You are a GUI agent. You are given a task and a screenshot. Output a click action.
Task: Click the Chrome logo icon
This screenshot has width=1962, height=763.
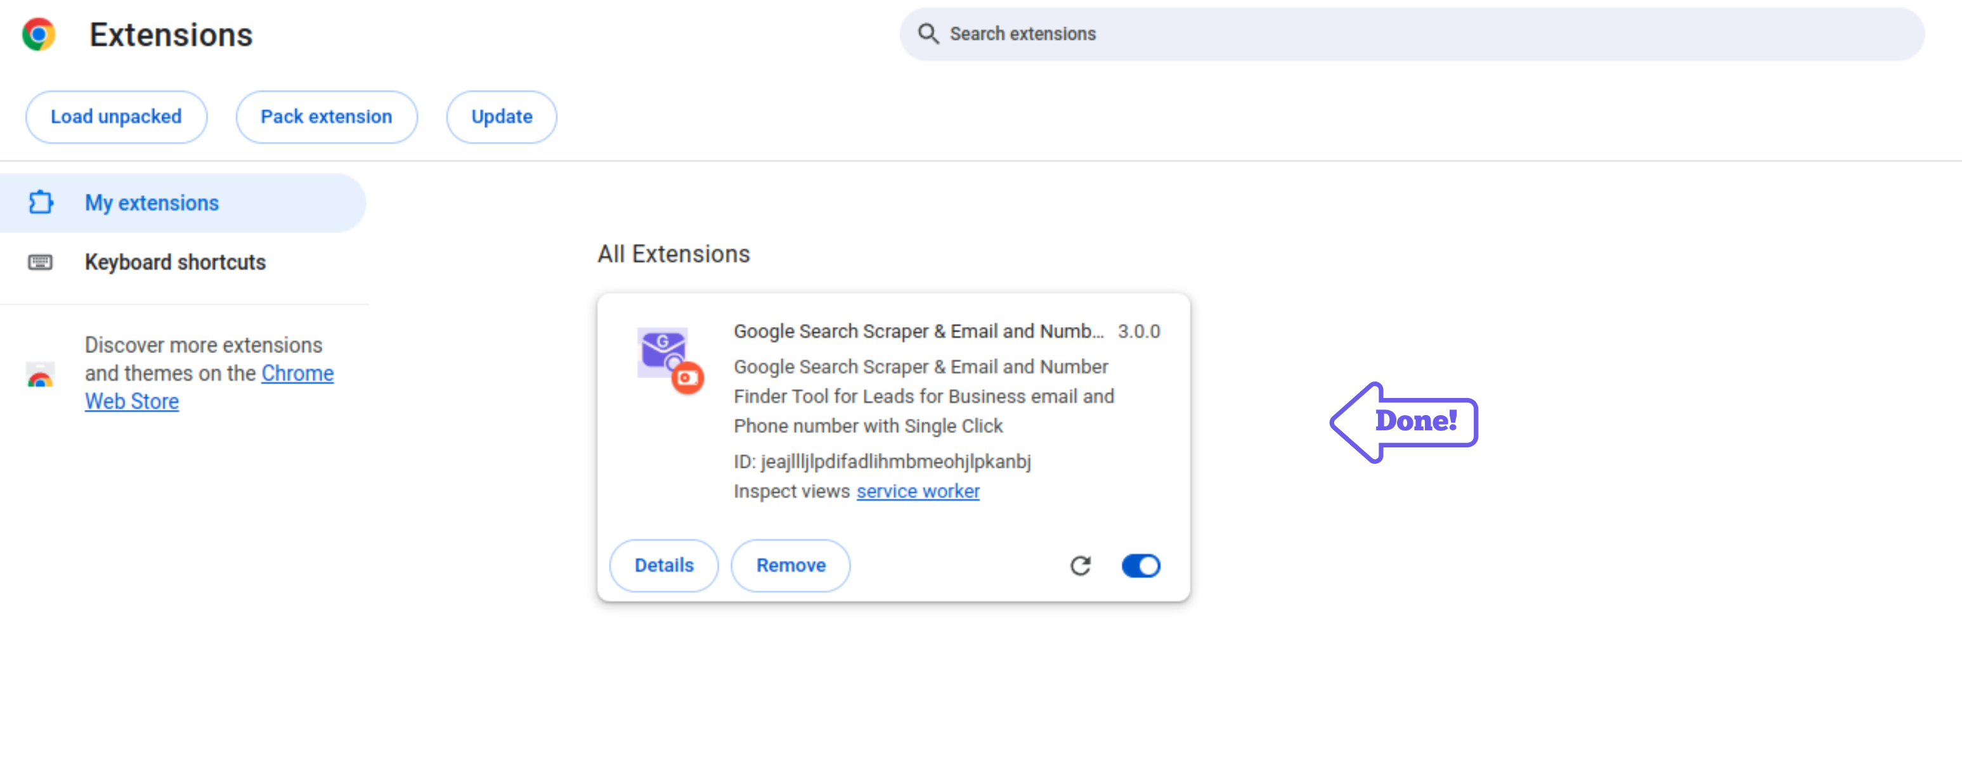39,34
